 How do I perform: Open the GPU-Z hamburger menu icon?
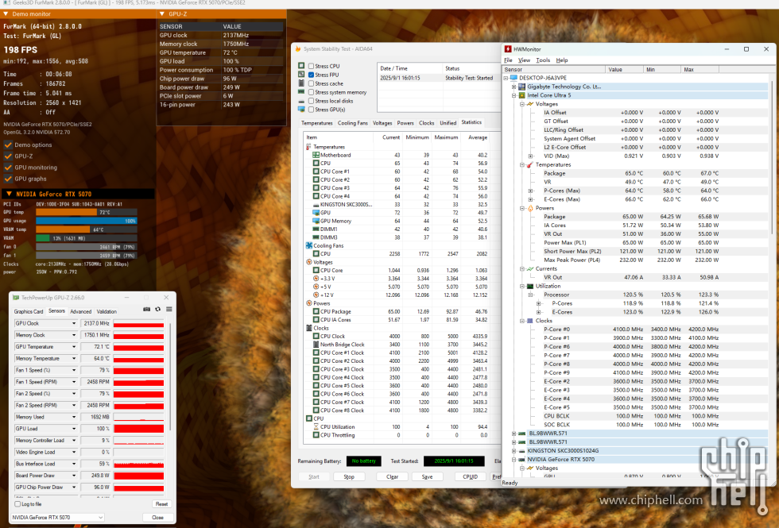pyautogui.click(x=169, y=309)
